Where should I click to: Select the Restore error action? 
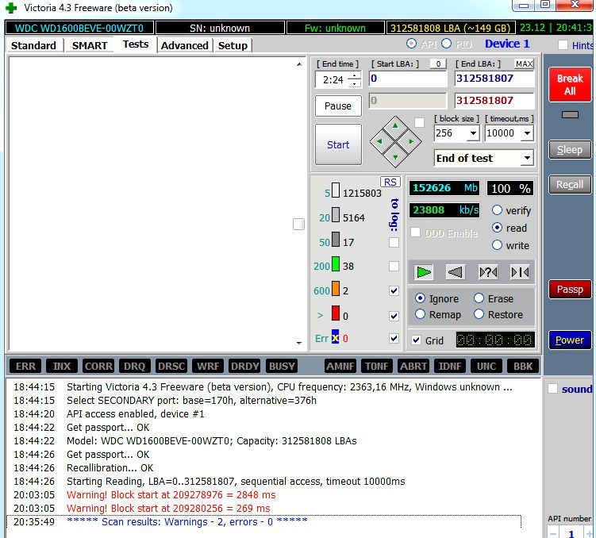pyautogui.click(x=479, y=314)
